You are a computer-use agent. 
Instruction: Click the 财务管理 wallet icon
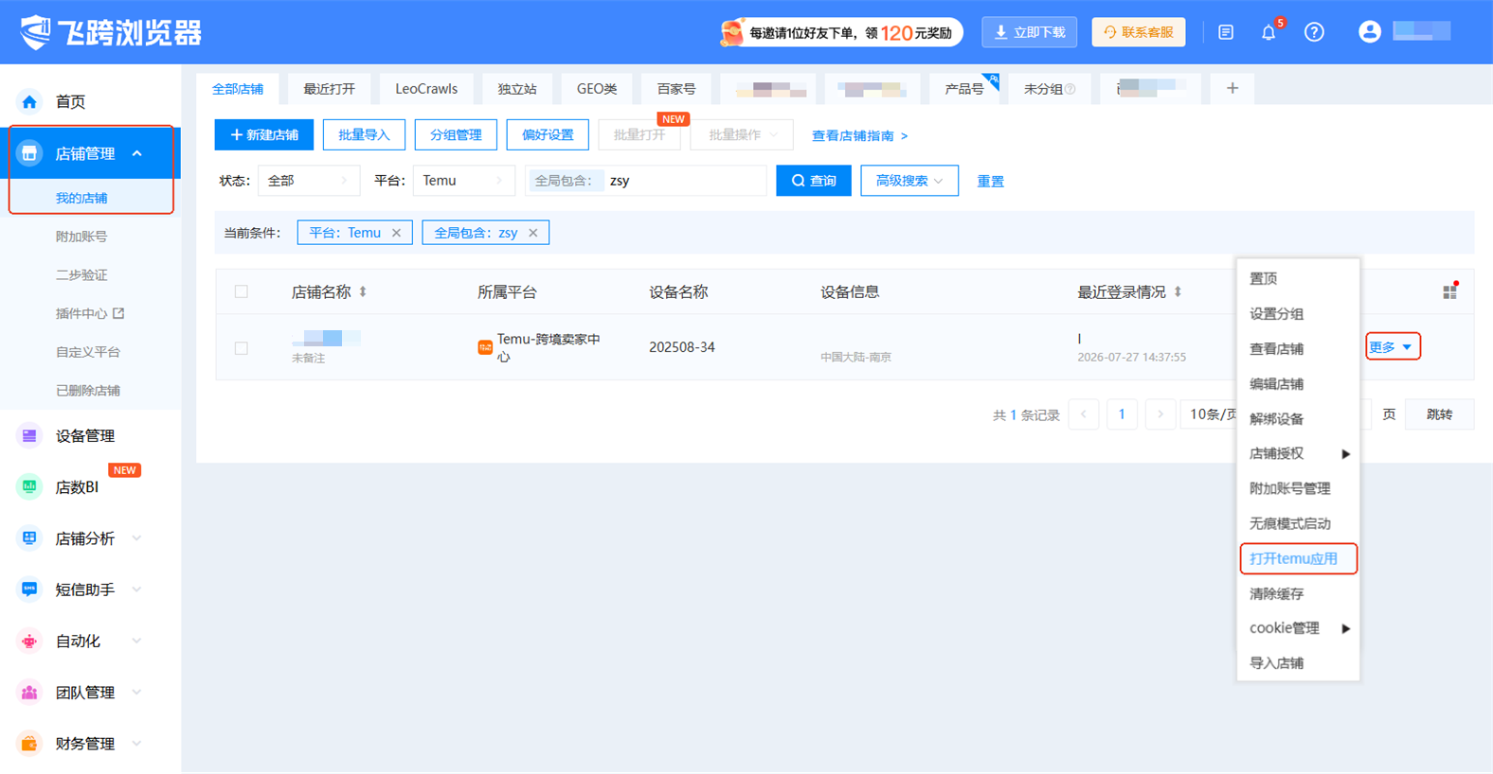coord(29,743)
